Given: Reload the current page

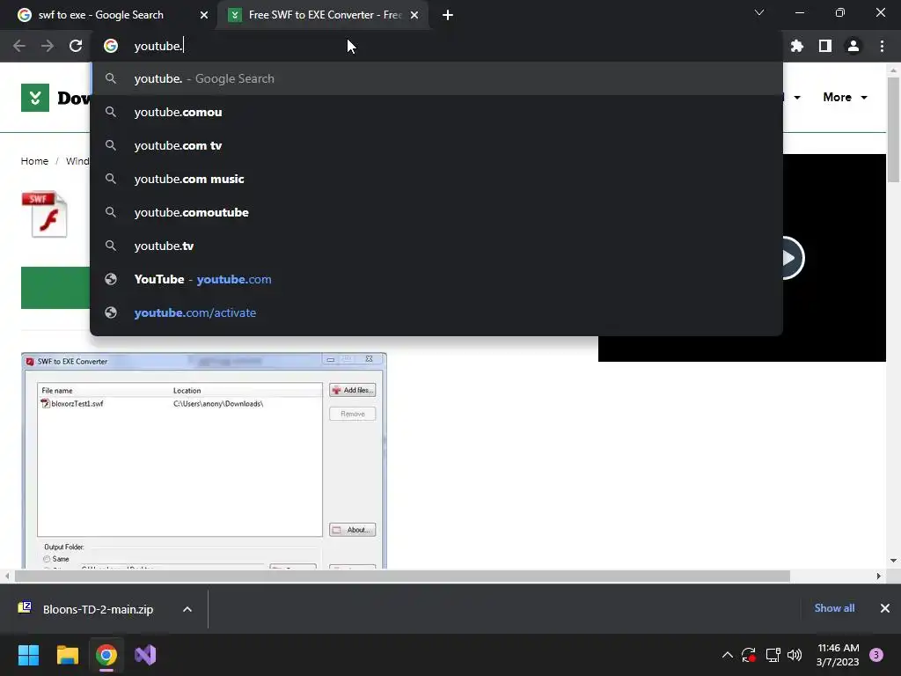Looking at the screenshot, I should pyautogui.click(x=76, y=46).
